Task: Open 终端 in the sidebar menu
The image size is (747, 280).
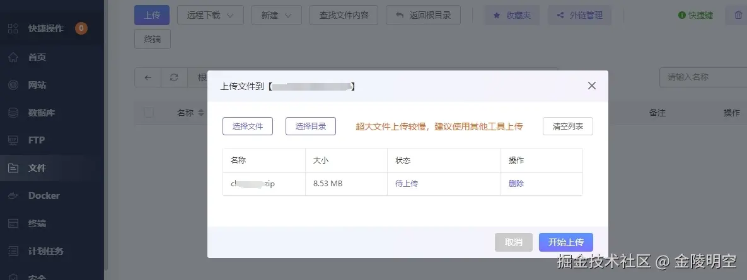Action: click(x=37, y=223)
